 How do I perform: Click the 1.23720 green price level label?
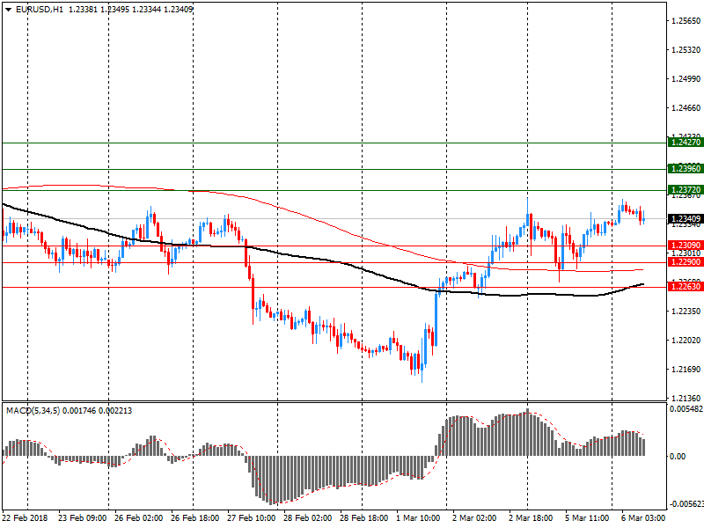pyautogui.click(x=686, y=190)
